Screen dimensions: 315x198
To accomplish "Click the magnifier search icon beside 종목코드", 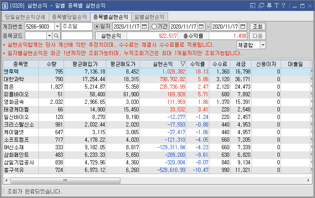I will (x=56, y=36).
